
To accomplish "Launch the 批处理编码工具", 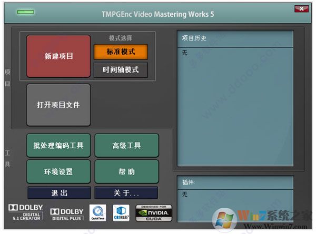I will 58,145.
